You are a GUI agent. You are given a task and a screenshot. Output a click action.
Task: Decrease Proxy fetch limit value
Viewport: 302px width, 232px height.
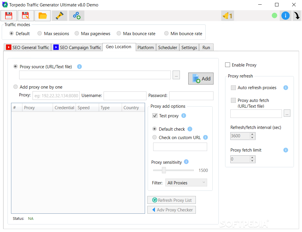(x=252, y=161)
